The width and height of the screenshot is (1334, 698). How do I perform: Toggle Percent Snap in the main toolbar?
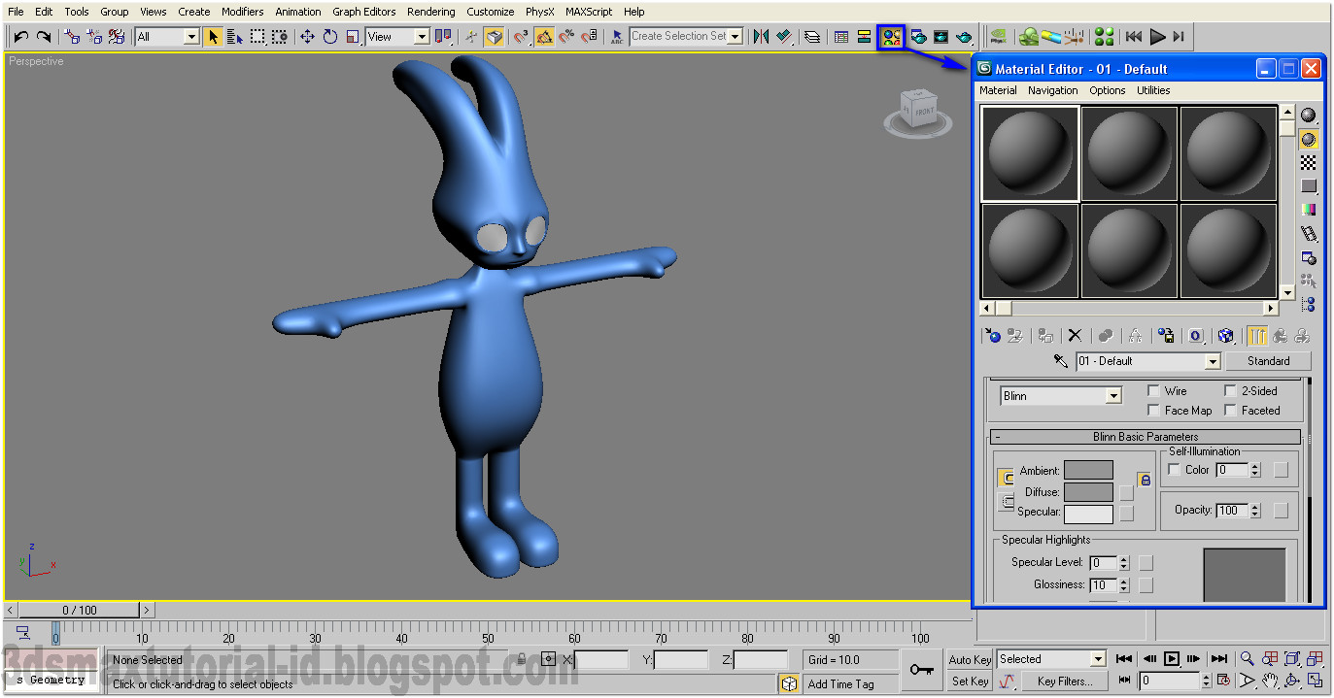pyautogui.click(x=566, y=37)
